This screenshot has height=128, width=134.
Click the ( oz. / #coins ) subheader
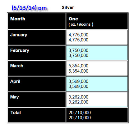click(x=81, y=24)
